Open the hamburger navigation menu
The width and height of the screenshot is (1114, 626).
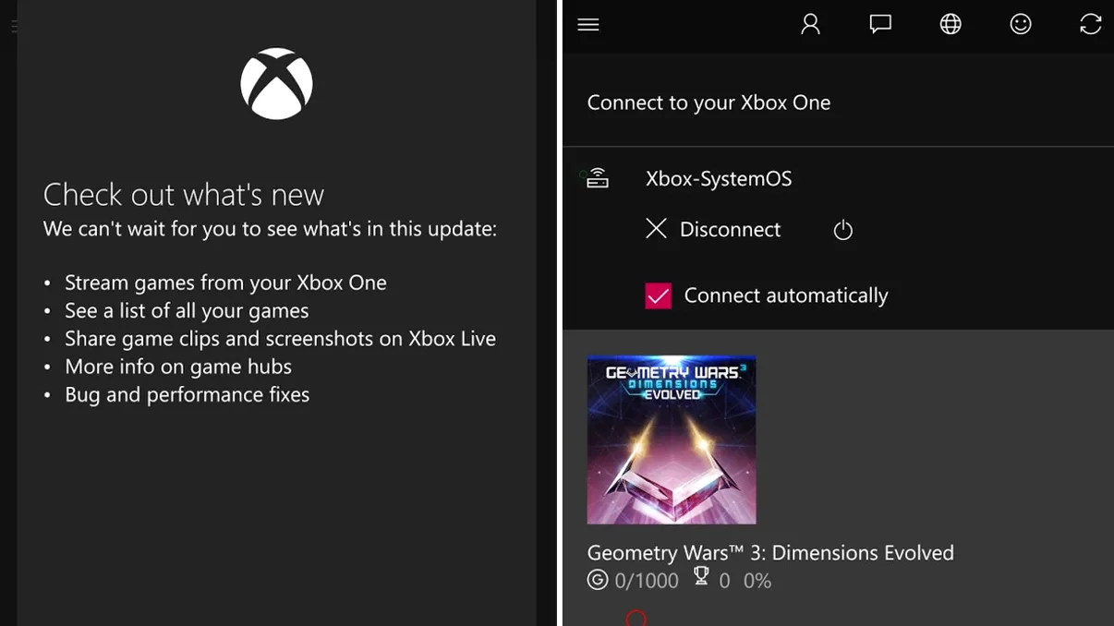pos(588,24)
